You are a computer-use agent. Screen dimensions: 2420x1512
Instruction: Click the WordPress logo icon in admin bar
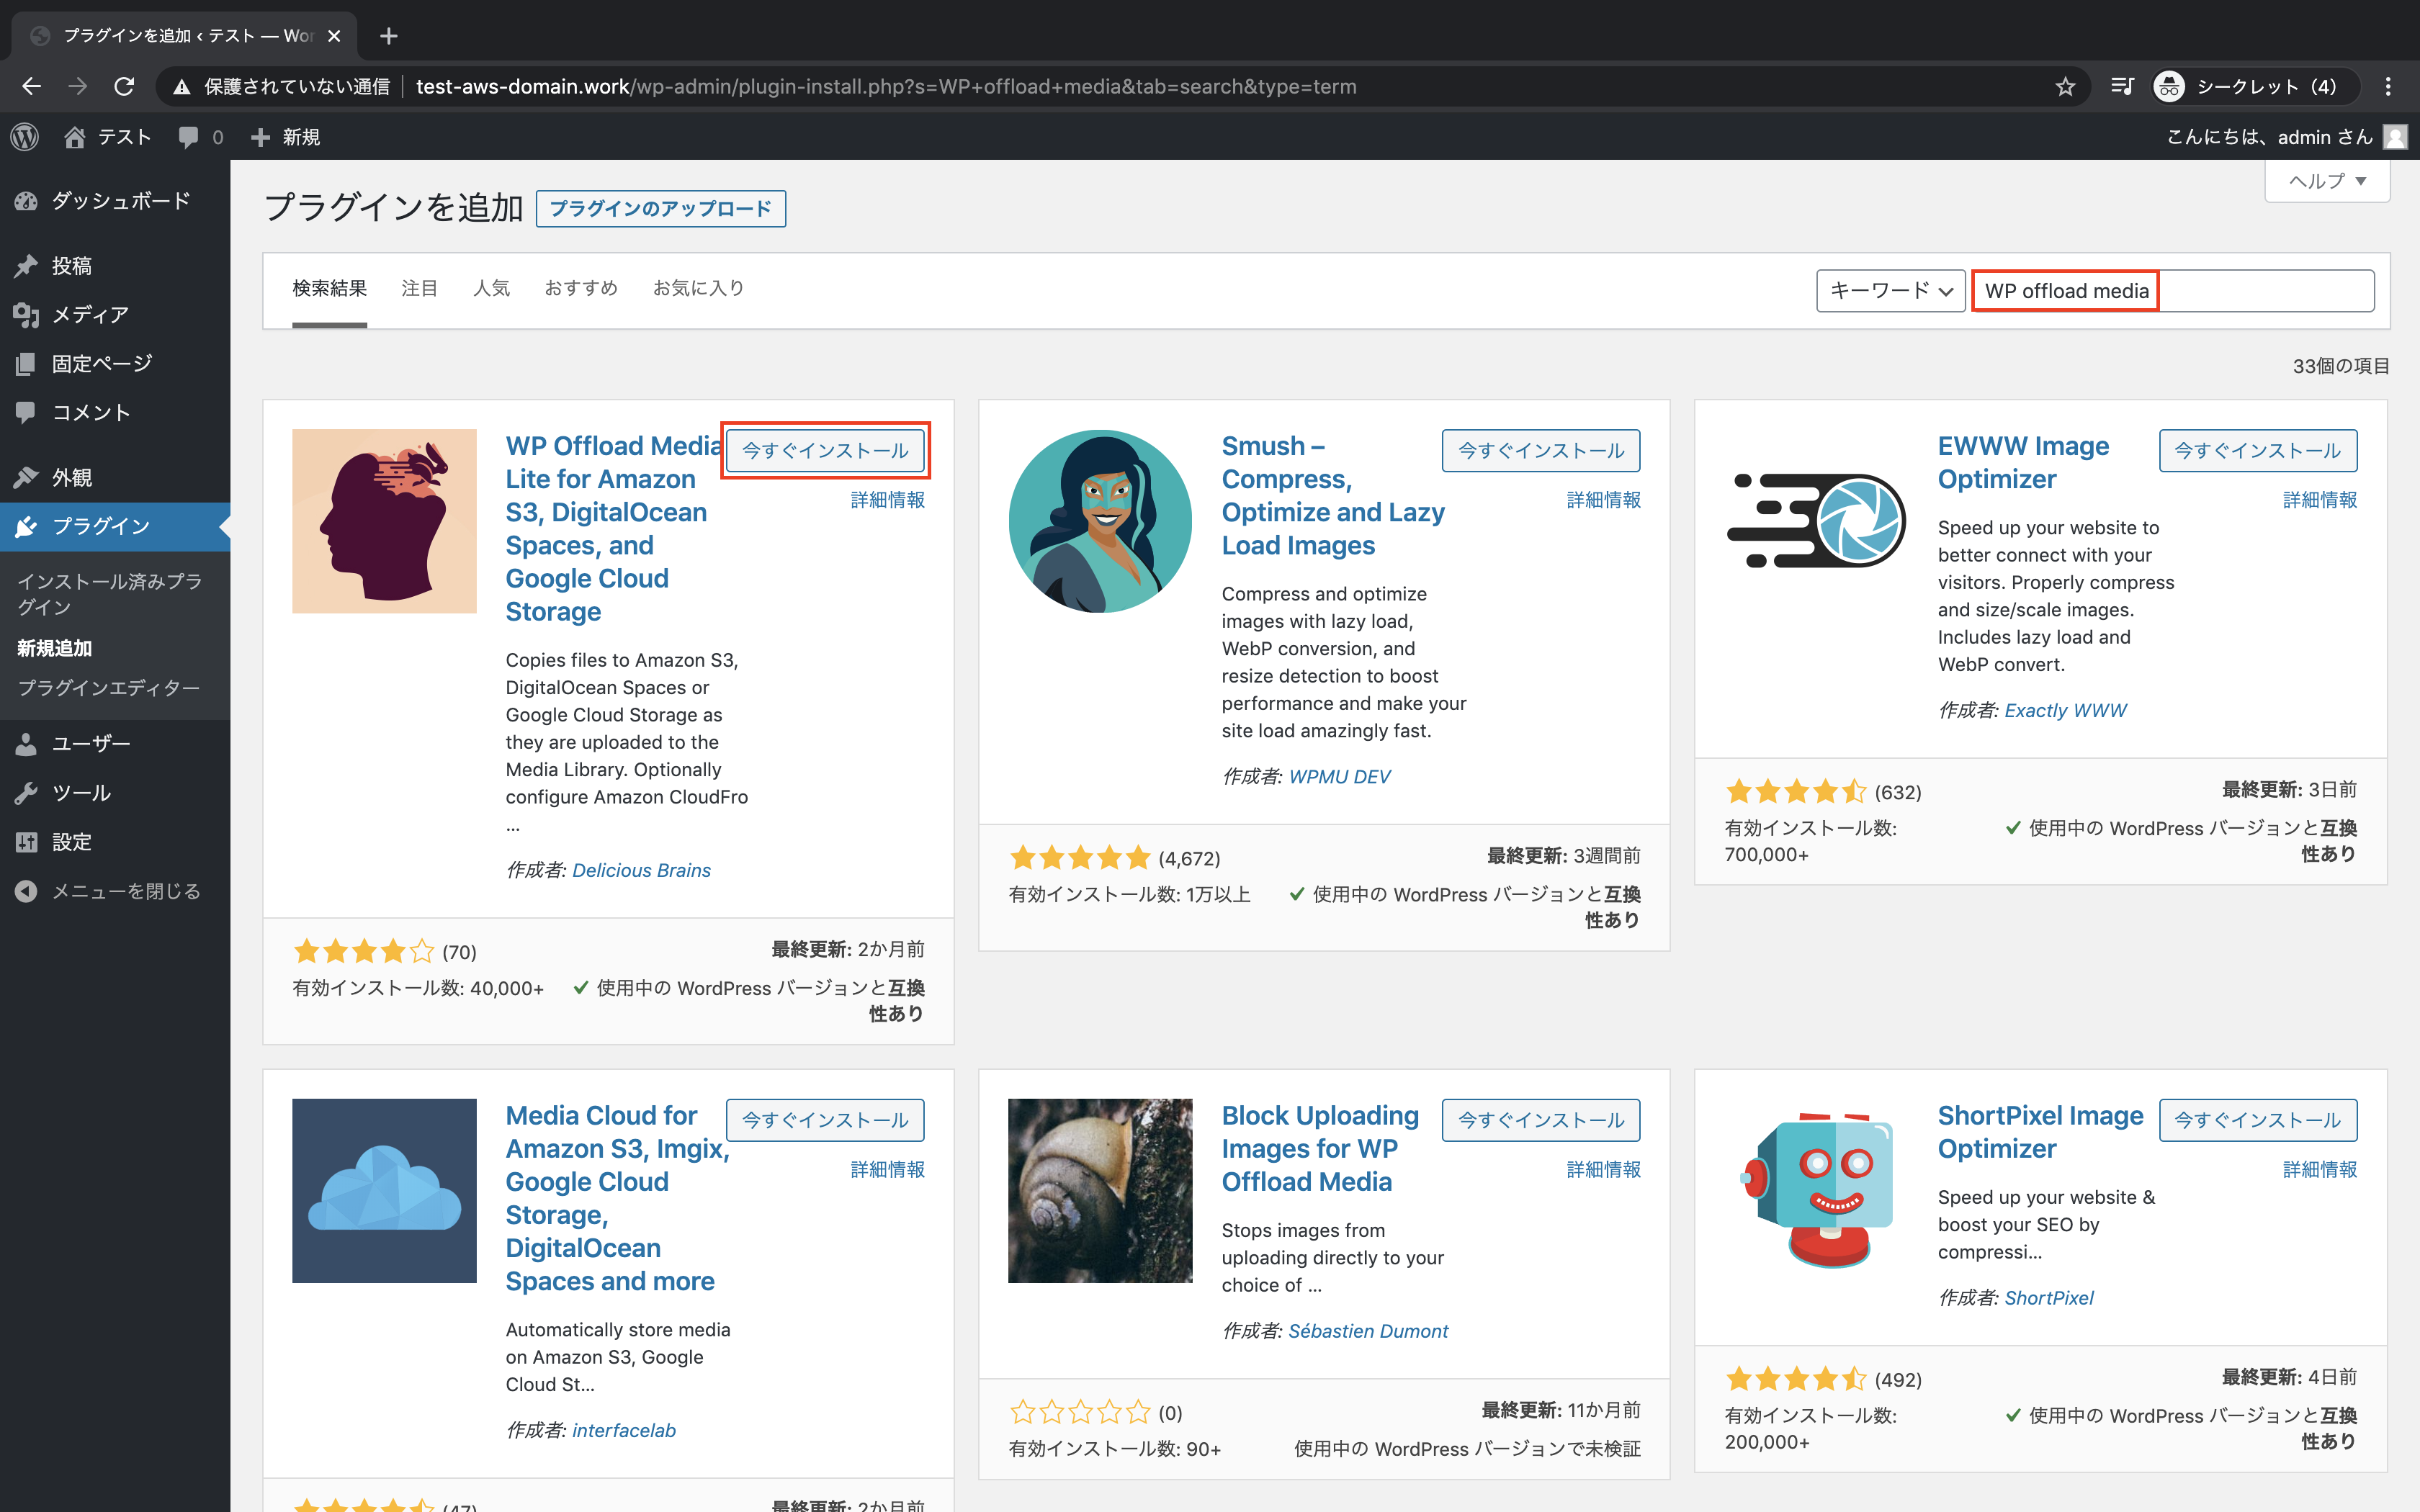tap(25, 137)
